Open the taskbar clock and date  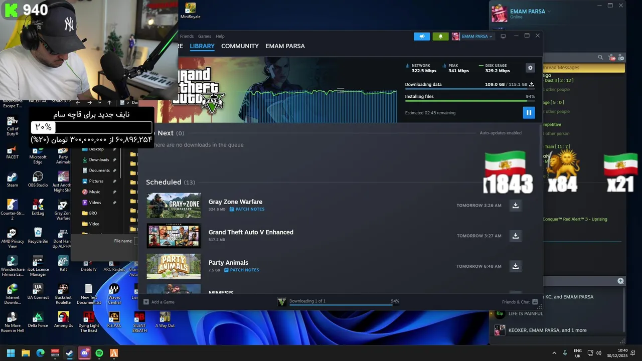coord(617,353)
